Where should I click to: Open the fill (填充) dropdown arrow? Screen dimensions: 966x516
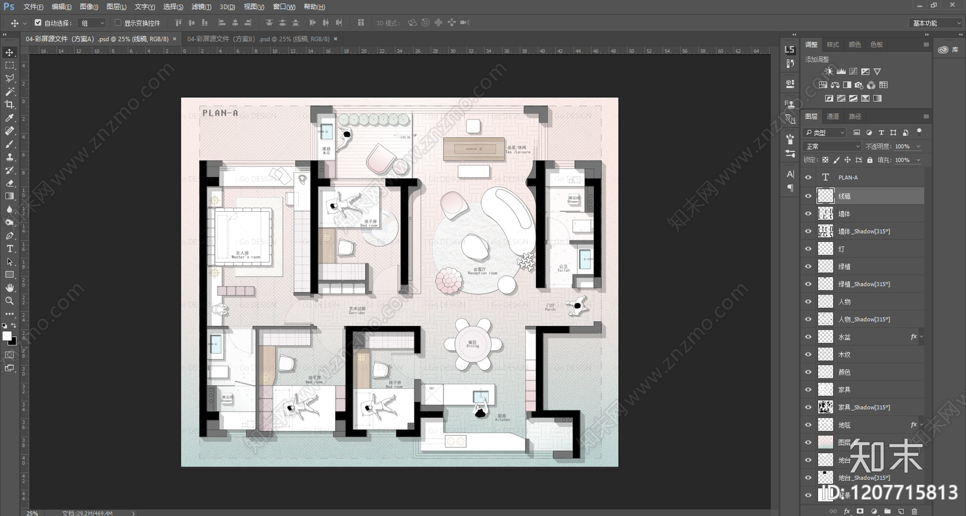click(x=918, y=160)
